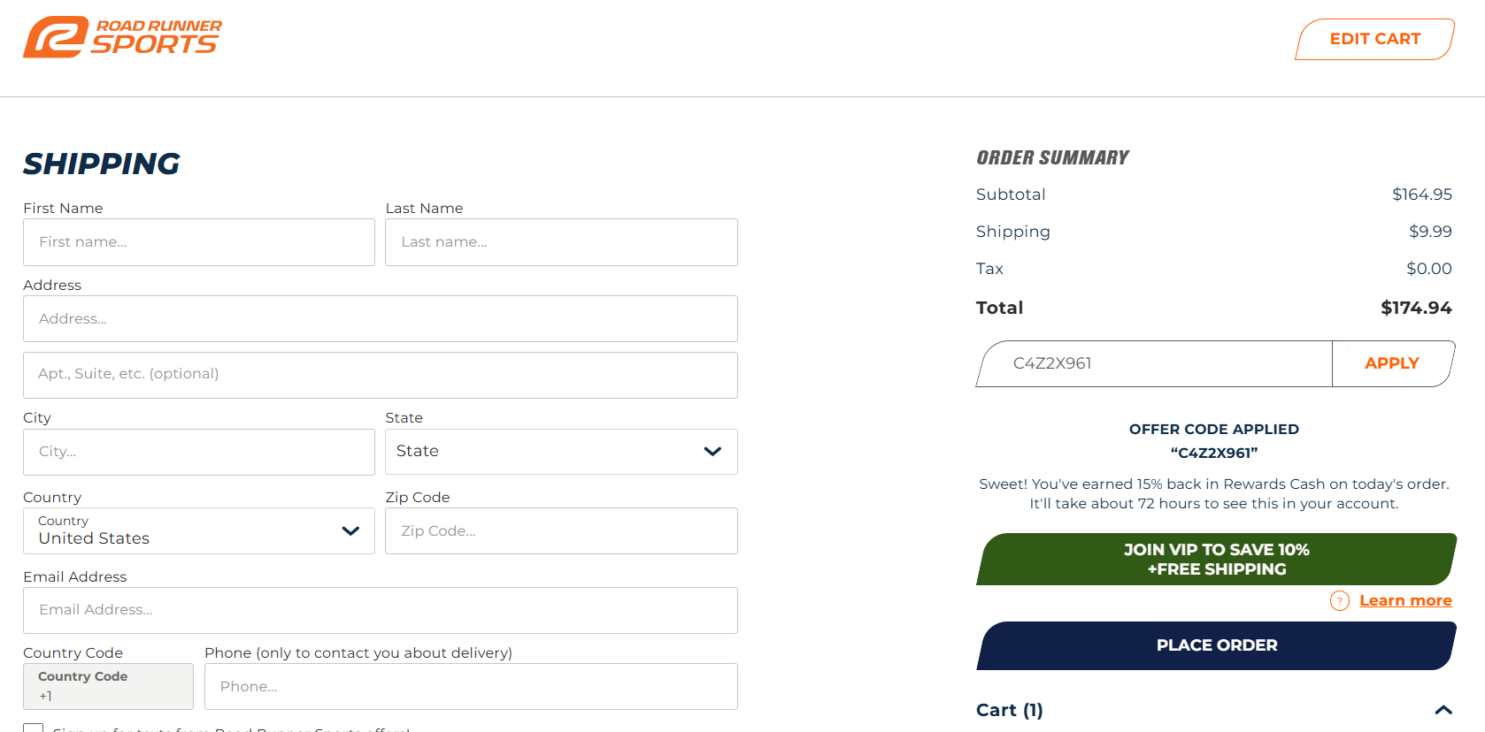Click the offer code field containing C4Z2X961

(1155, 363)
